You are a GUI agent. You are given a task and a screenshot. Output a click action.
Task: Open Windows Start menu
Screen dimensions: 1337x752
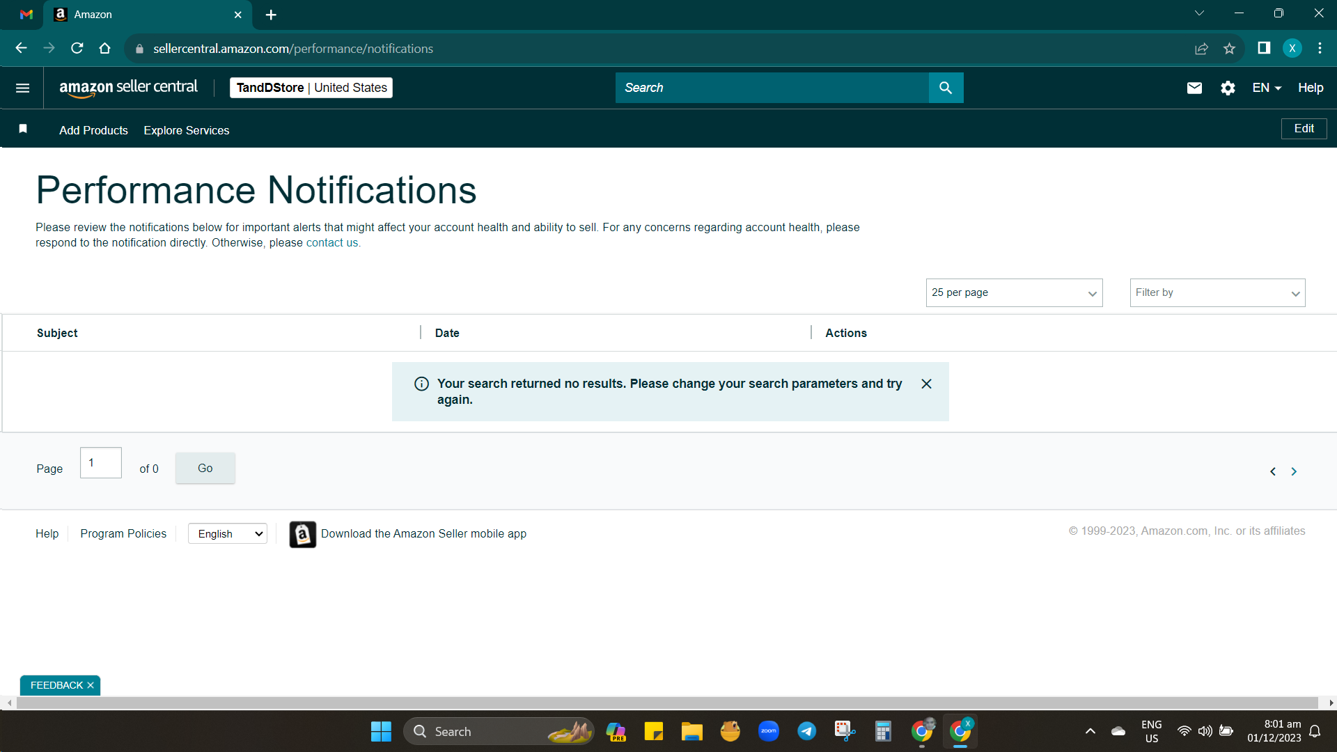[381, 732]
